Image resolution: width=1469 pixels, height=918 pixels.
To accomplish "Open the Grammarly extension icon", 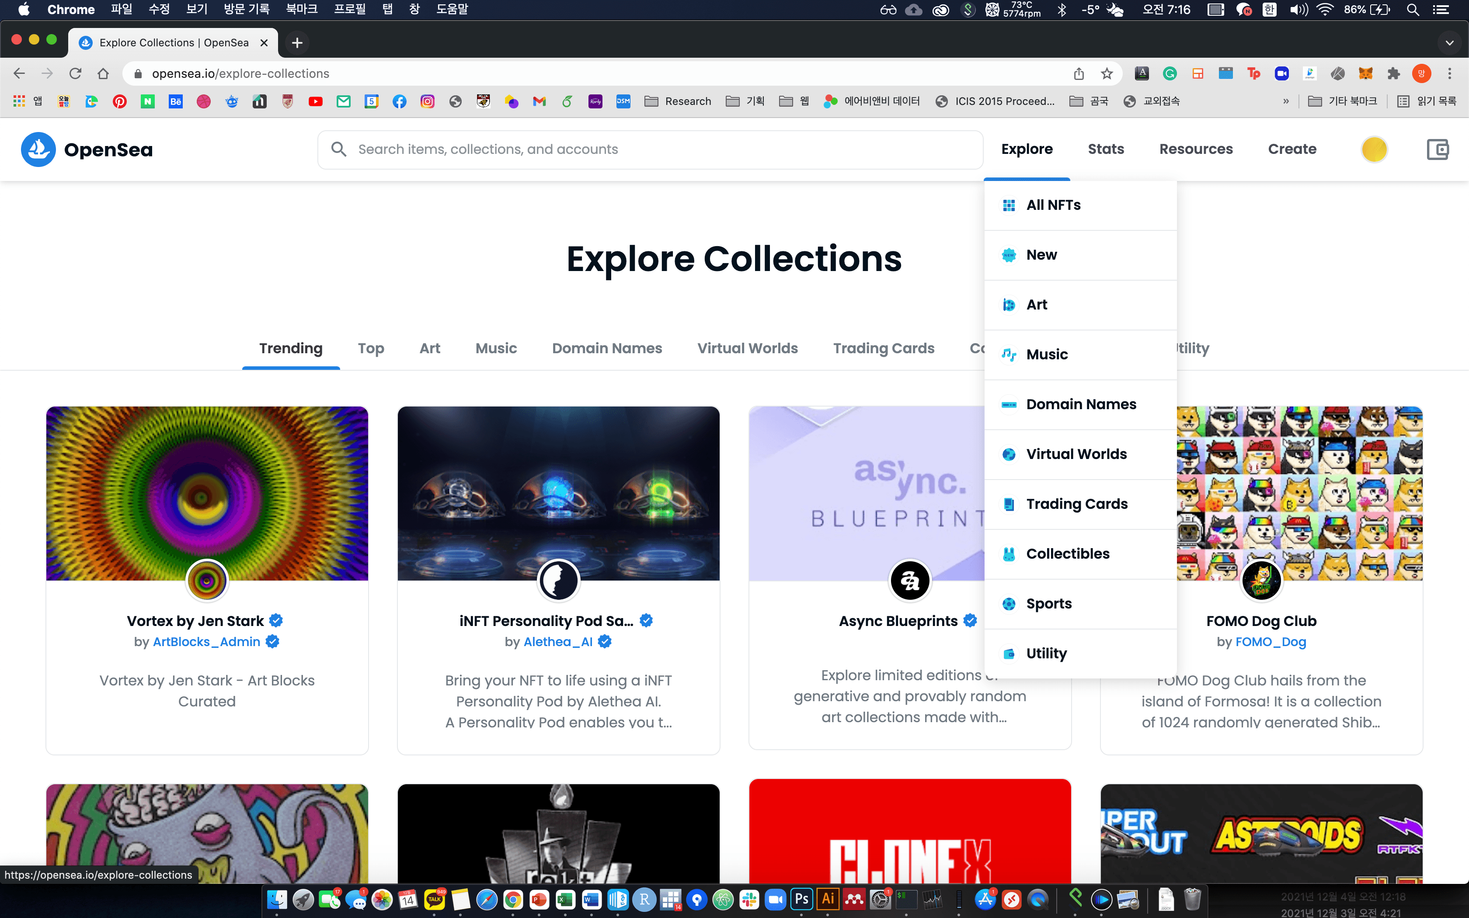I will (x=1170, y=73).
